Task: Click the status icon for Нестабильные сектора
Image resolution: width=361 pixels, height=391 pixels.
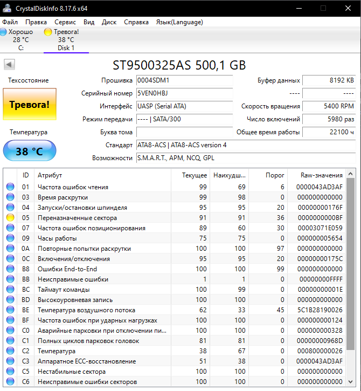Action: coord(10,371)
